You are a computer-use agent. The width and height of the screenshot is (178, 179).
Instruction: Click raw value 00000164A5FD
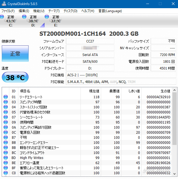[x=159, y=117]
